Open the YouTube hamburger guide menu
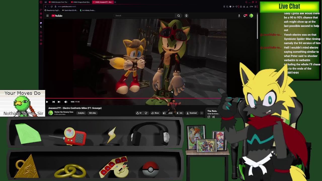The image size is (322, 181). click(47, 16)
